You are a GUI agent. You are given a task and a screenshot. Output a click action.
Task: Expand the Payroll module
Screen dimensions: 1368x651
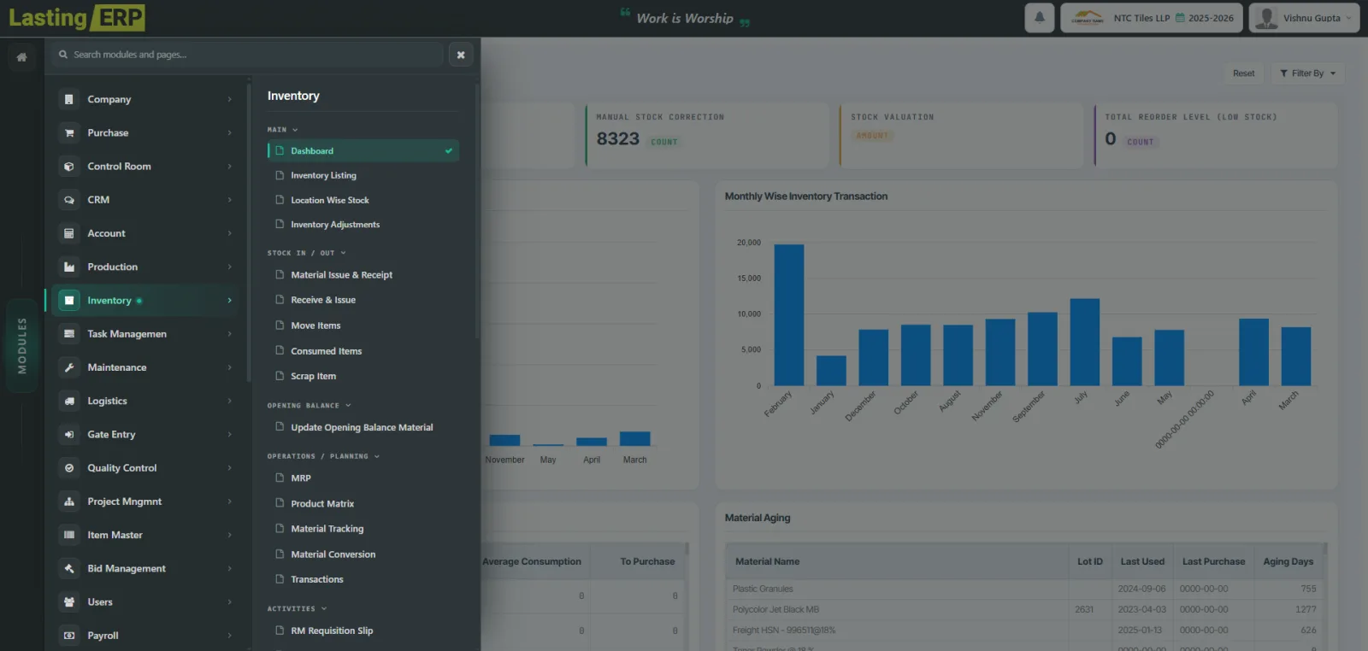(x=145, y=636)
